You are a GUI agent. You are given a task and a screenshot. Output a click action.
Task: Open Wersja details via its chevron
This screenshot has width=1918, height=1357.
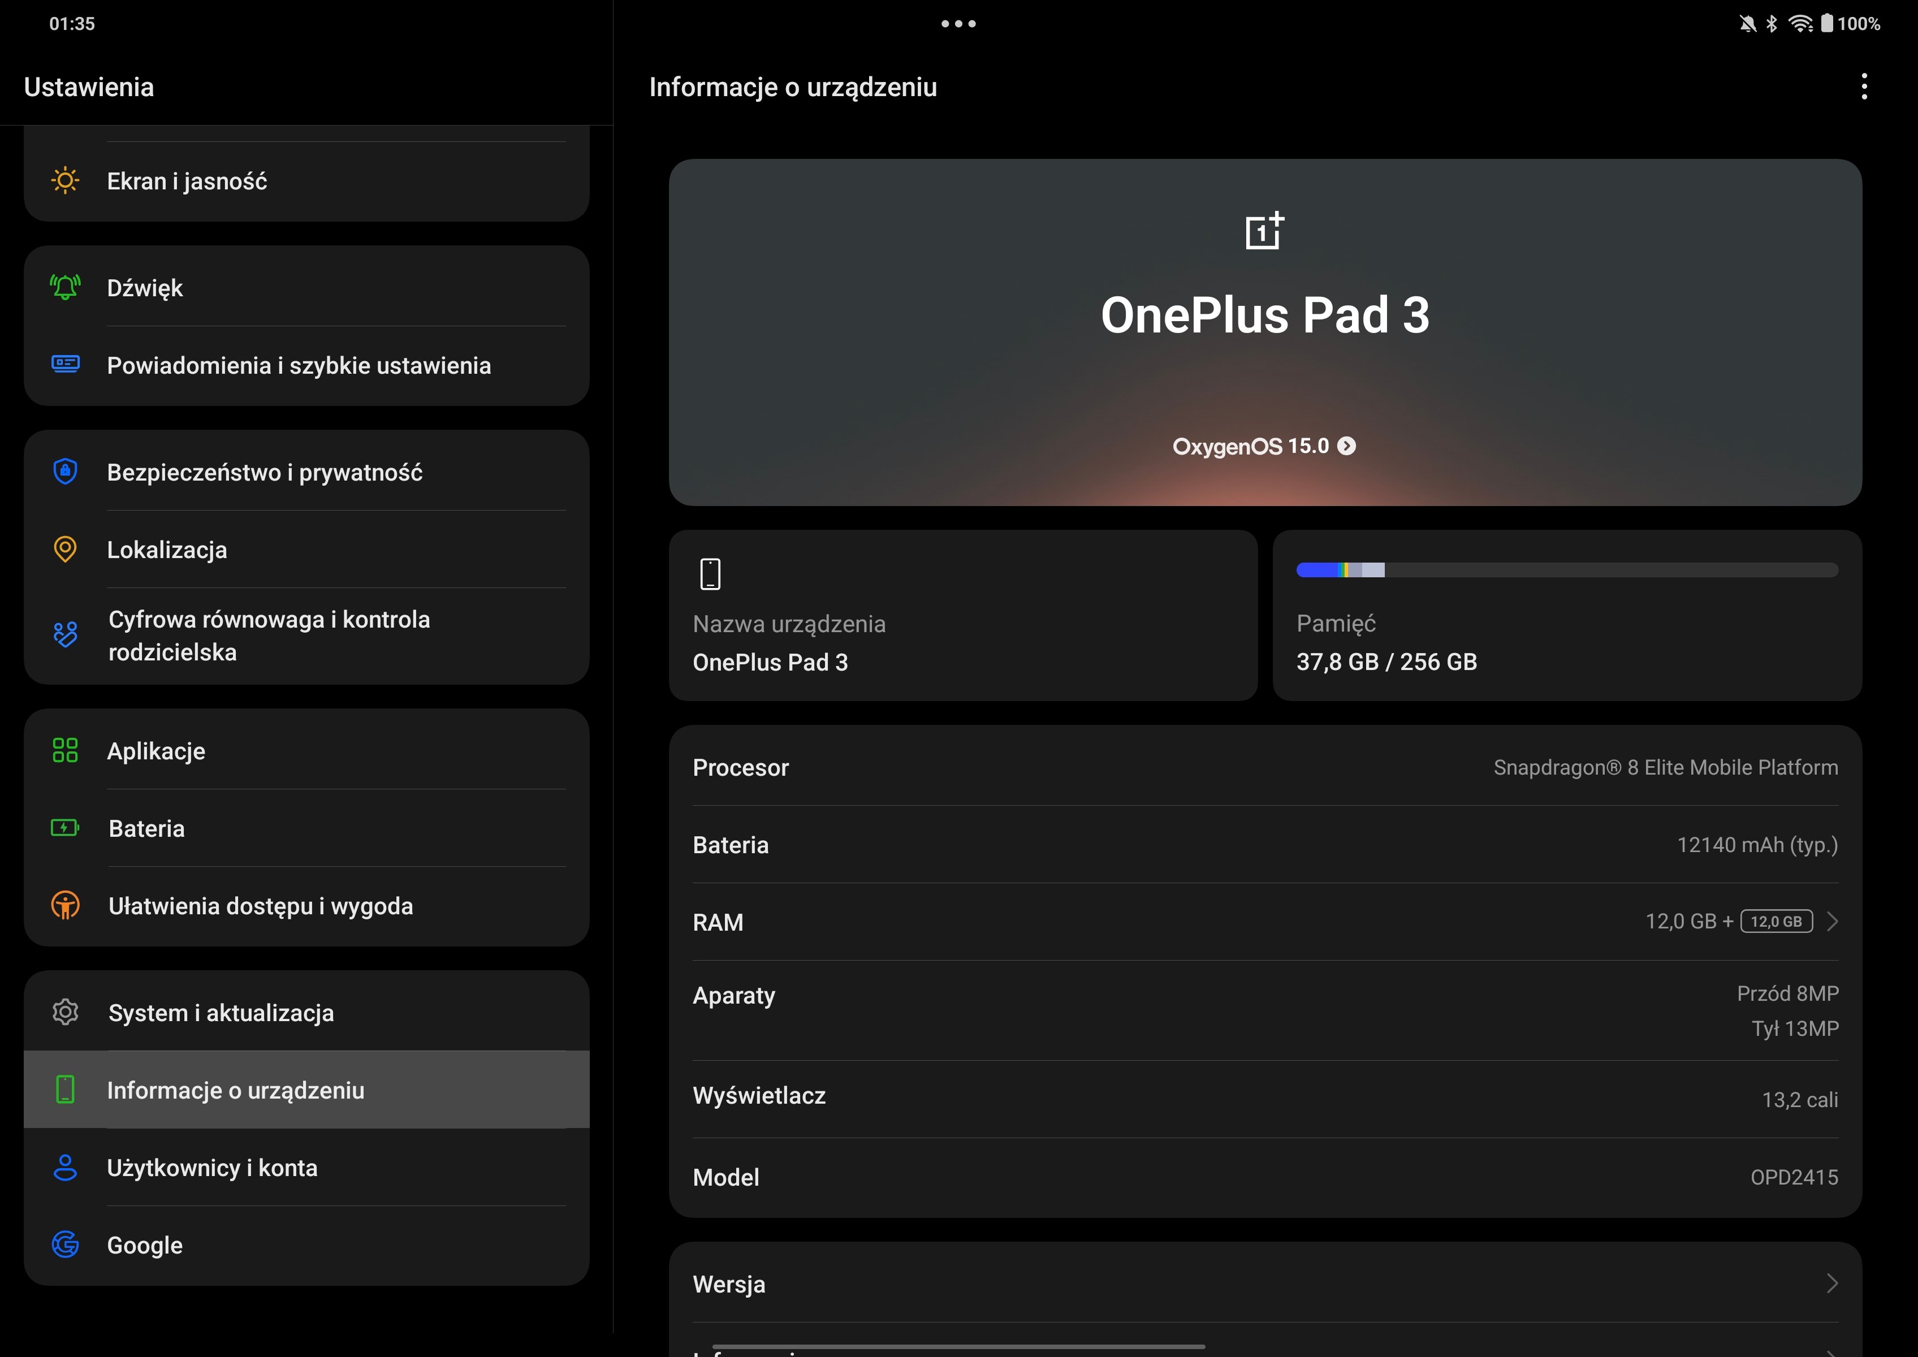1833,1283
